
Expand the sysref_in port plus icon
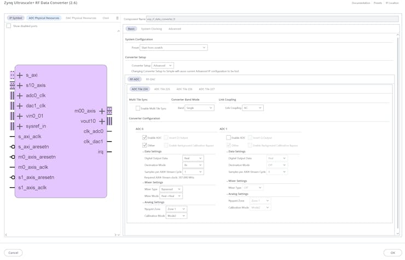pyautogui.click(x=20, y=126)
